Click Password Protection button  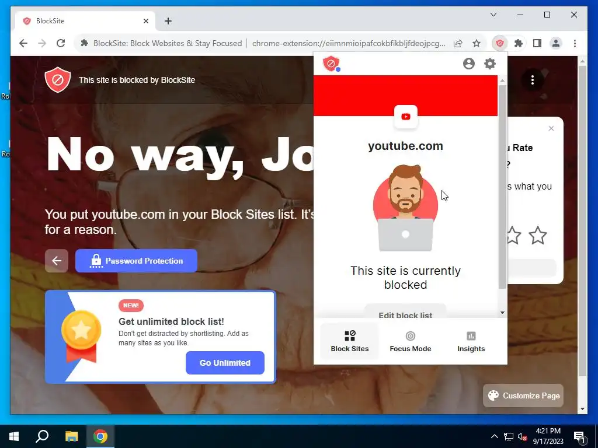pyautogui.click(x=136, y=261)
